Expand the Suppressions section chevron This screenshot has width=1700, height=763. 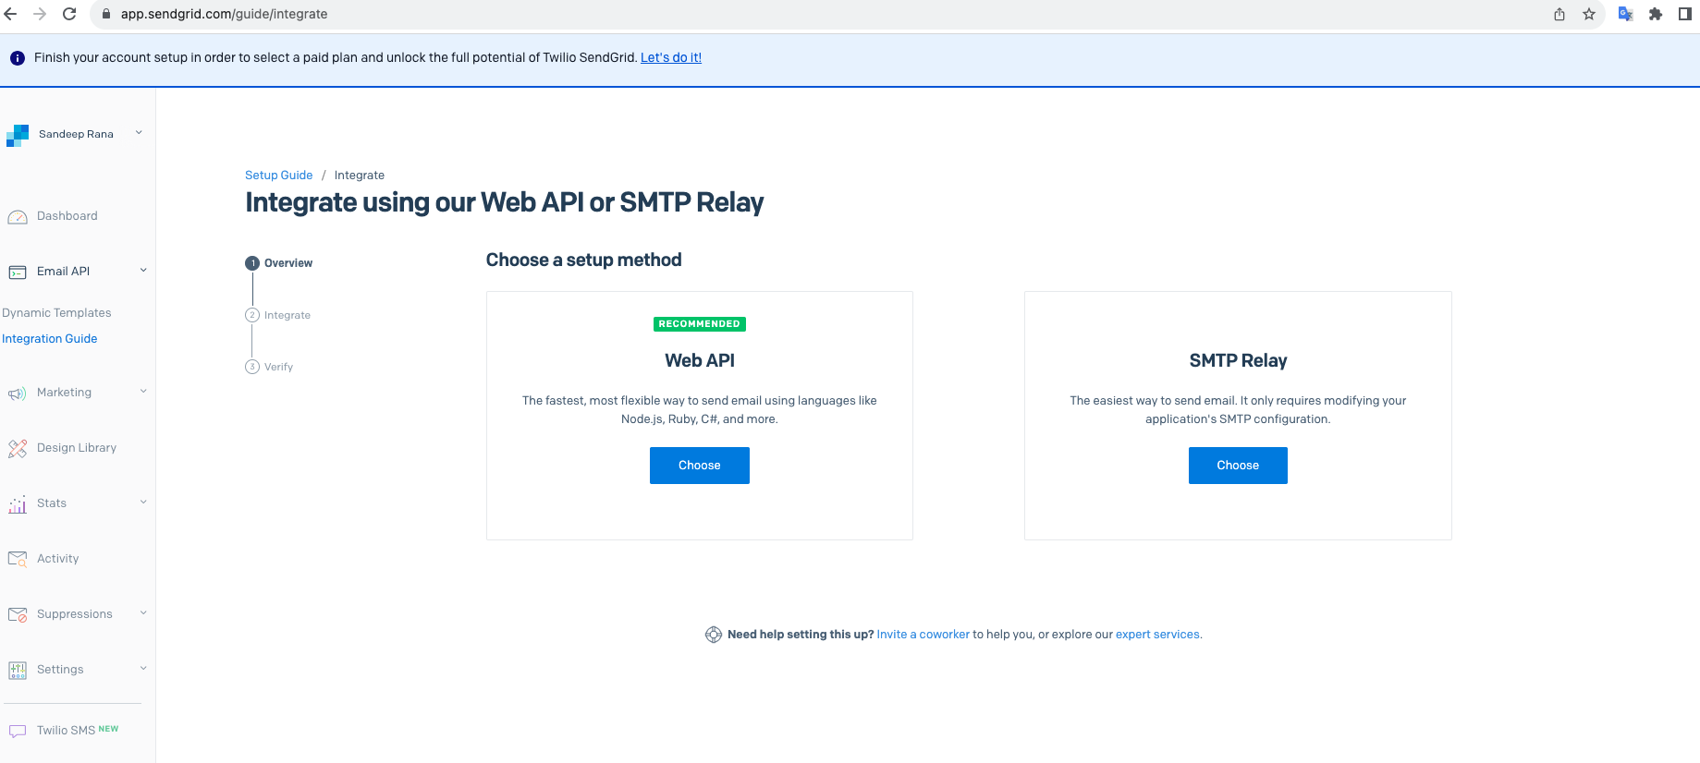[x=143, y=613]
